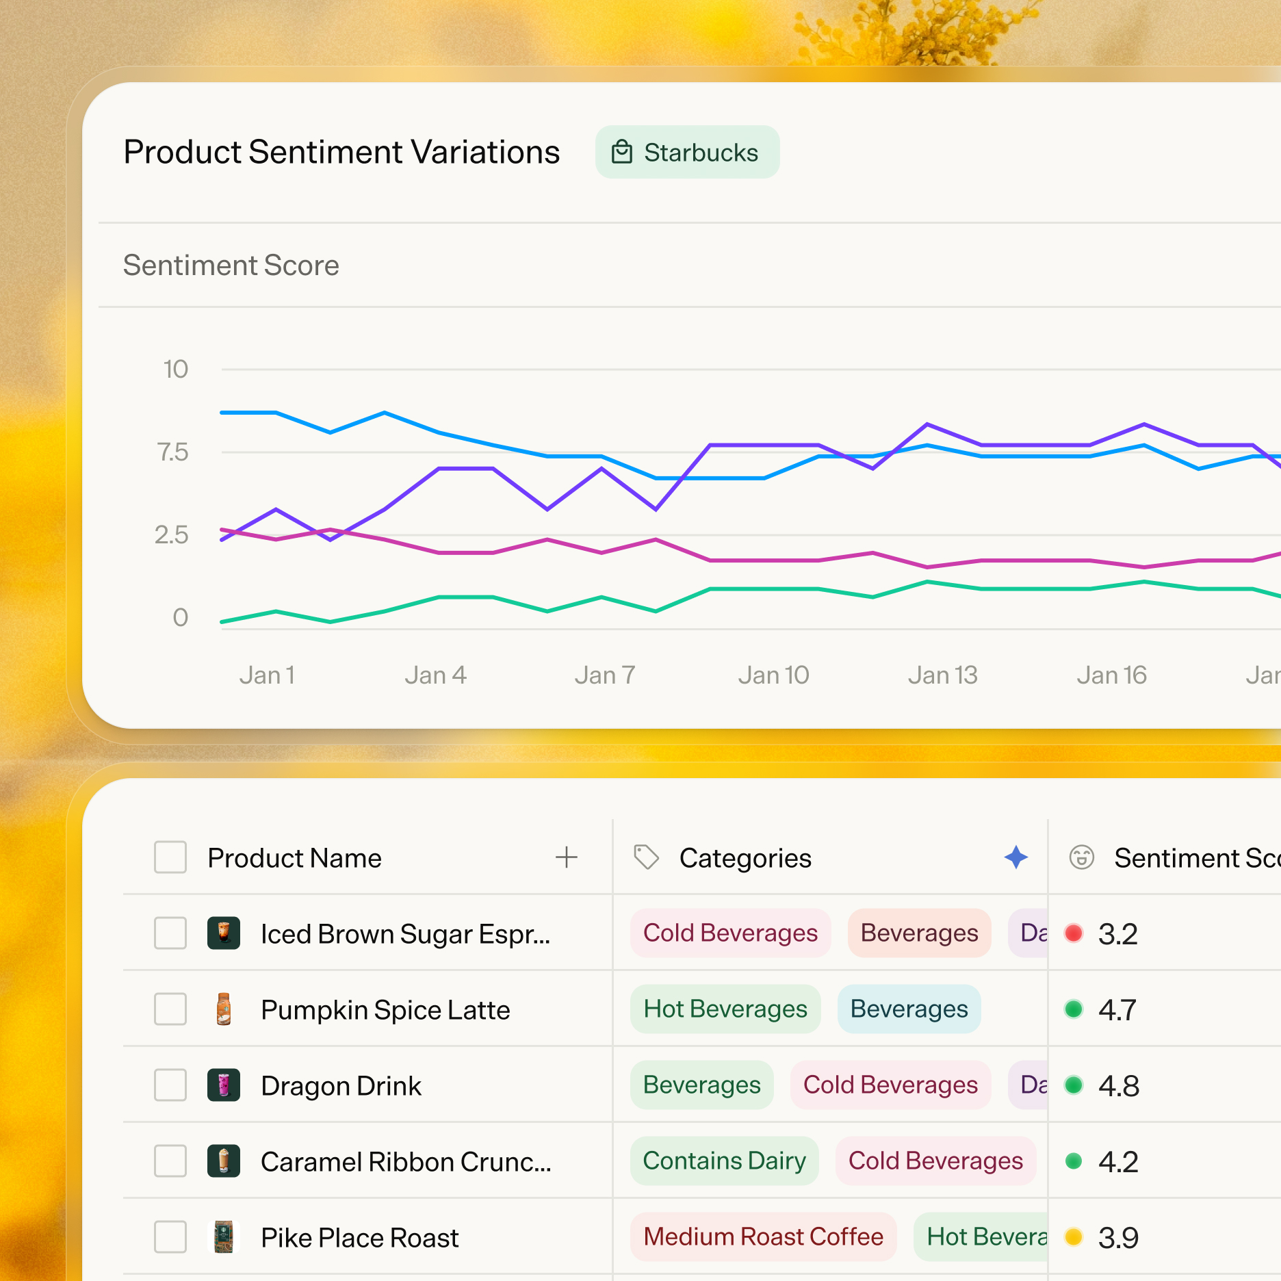Click the Sentiment Score chart heading
Viewport: 1281px width, 1281px height.
tap(231, 266)
